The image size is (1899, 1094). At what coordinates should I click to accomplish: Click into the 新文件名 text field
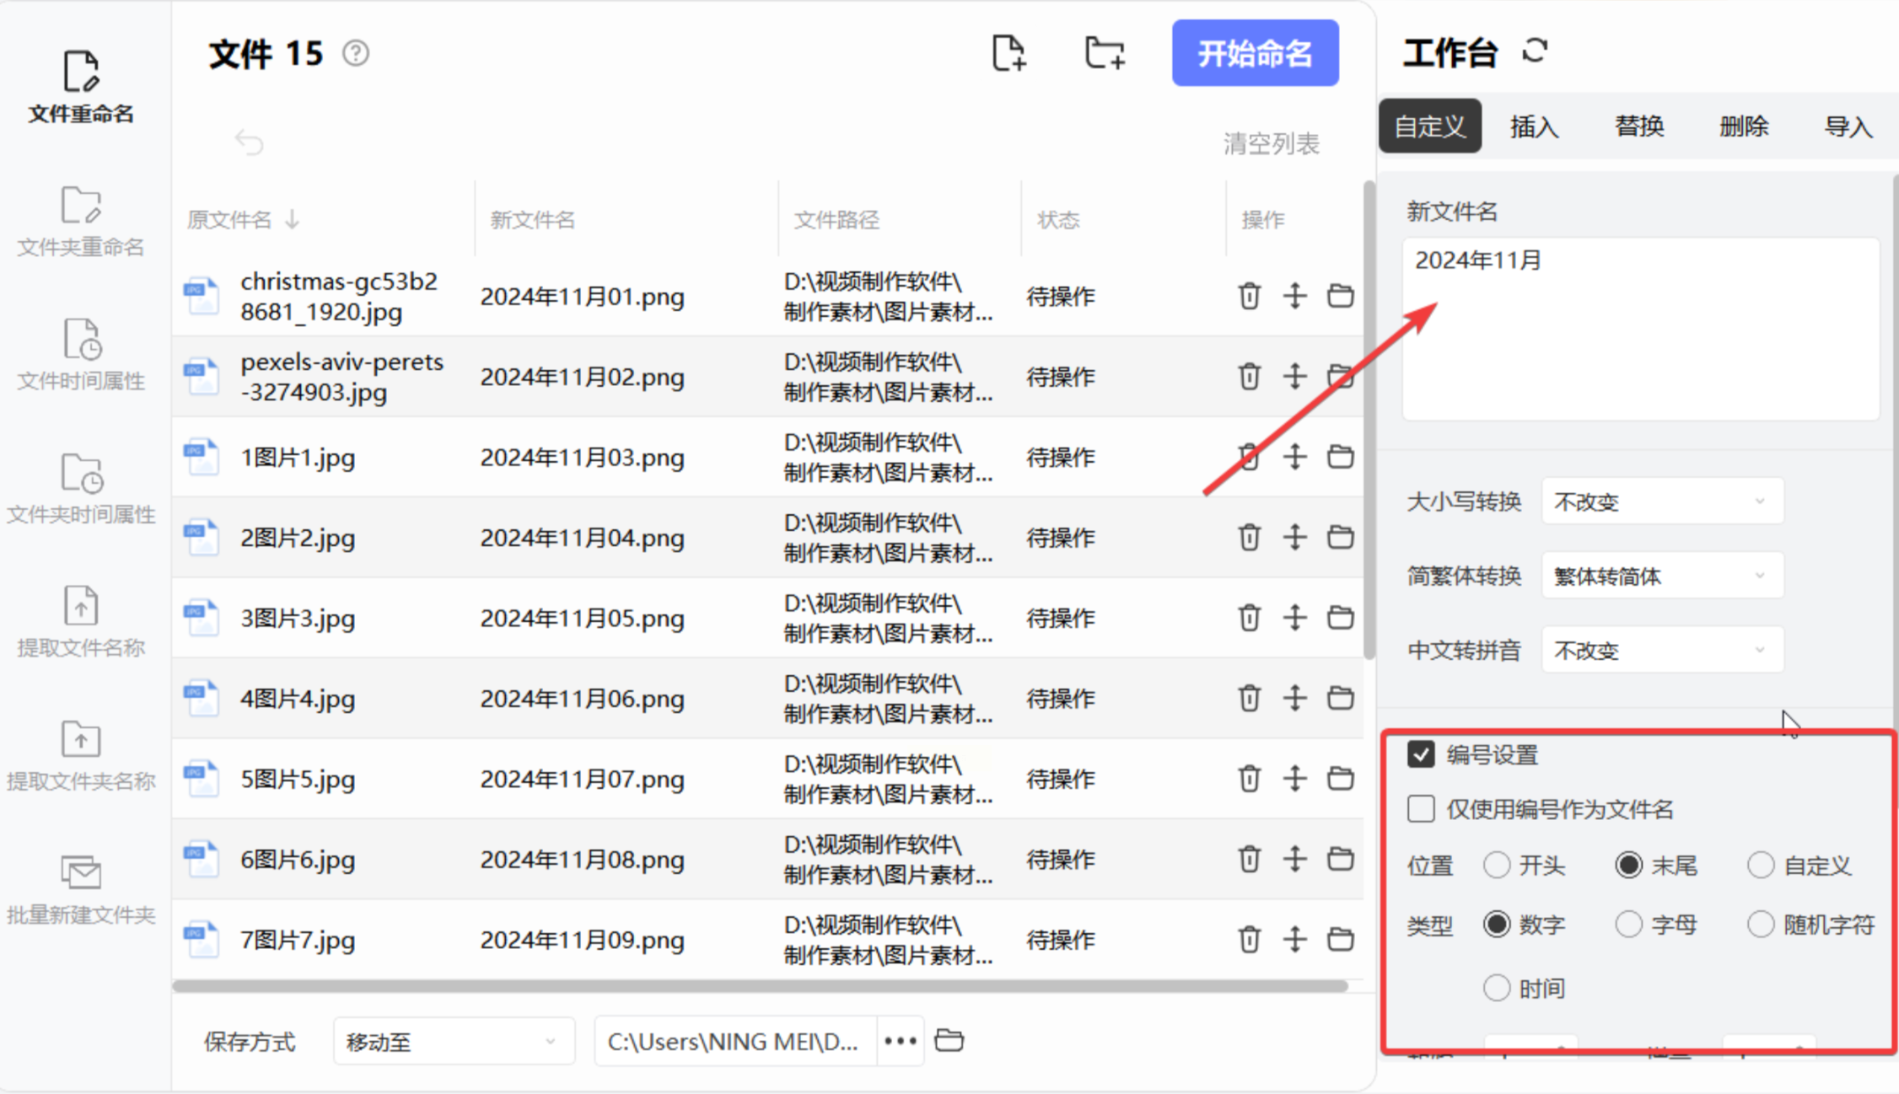coord(1639,329)
